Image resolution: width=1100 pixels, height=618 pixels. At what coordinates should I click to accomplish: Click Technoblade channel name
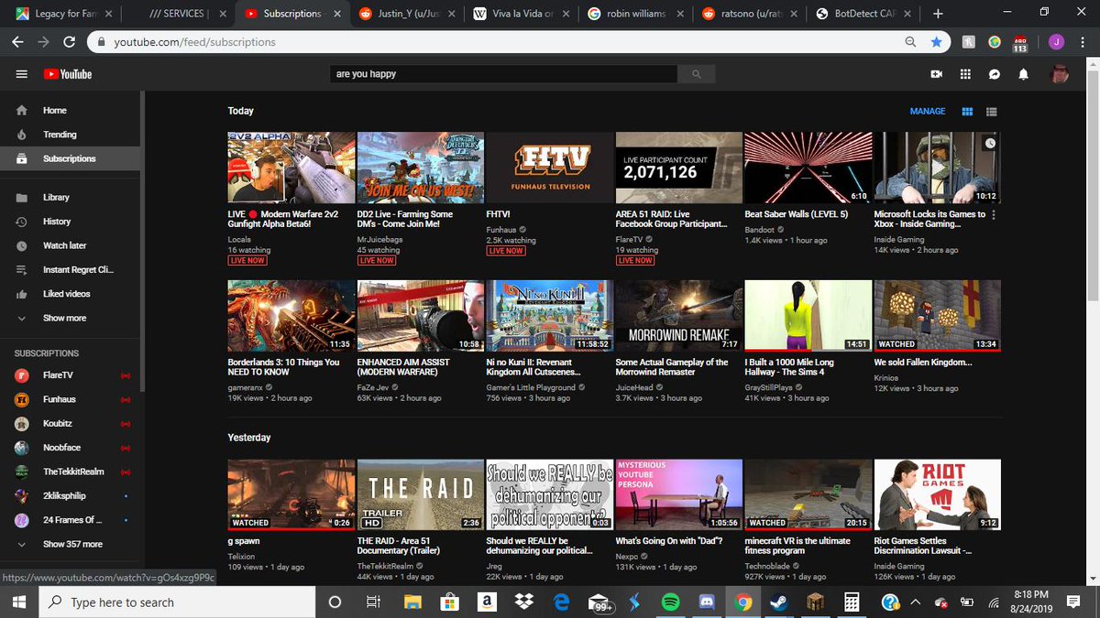768,567
